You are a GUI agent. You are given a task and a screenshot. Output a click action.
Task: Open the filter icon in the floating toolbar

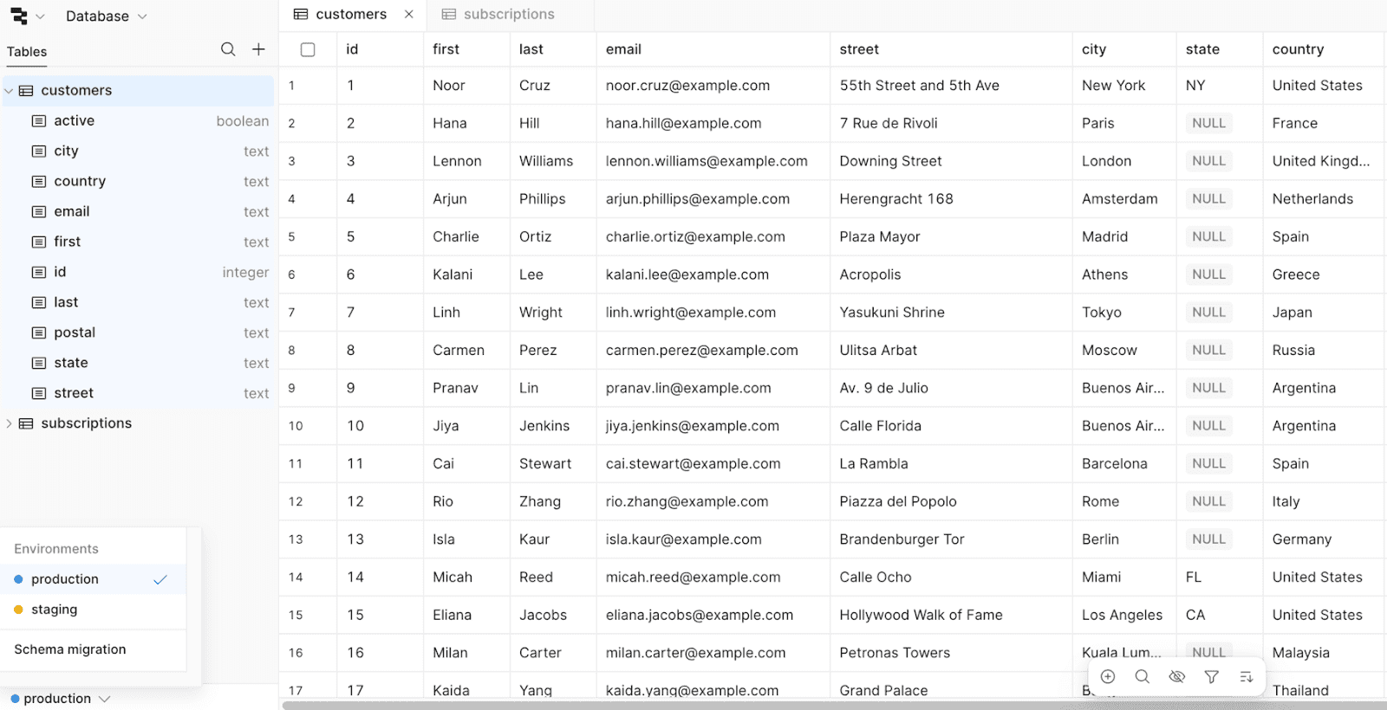[x=1211, y=676]
